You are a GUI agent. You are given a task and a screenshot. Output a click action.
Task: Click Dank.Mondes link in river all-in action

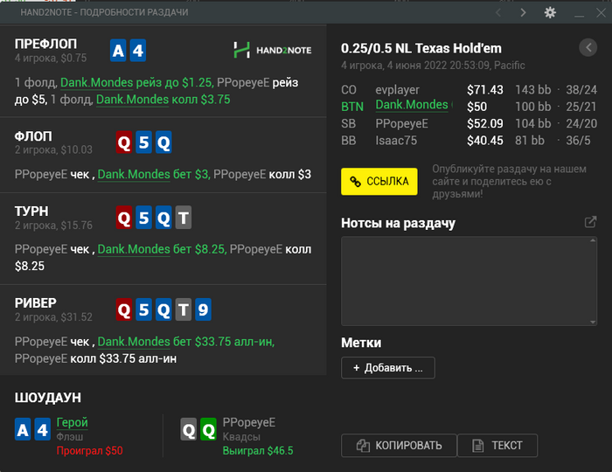tap(134, 342)
